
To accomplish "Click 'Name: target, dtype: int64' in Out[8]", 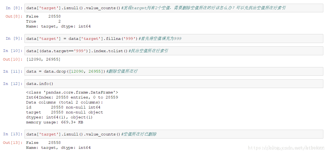I will [58, 26].
